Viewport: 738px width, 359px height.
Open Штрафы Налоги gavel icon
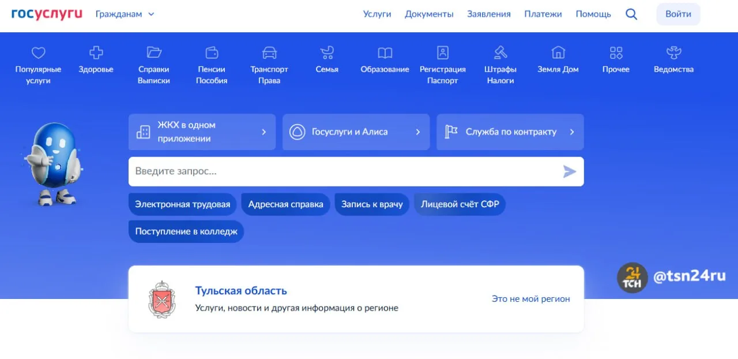500,53
